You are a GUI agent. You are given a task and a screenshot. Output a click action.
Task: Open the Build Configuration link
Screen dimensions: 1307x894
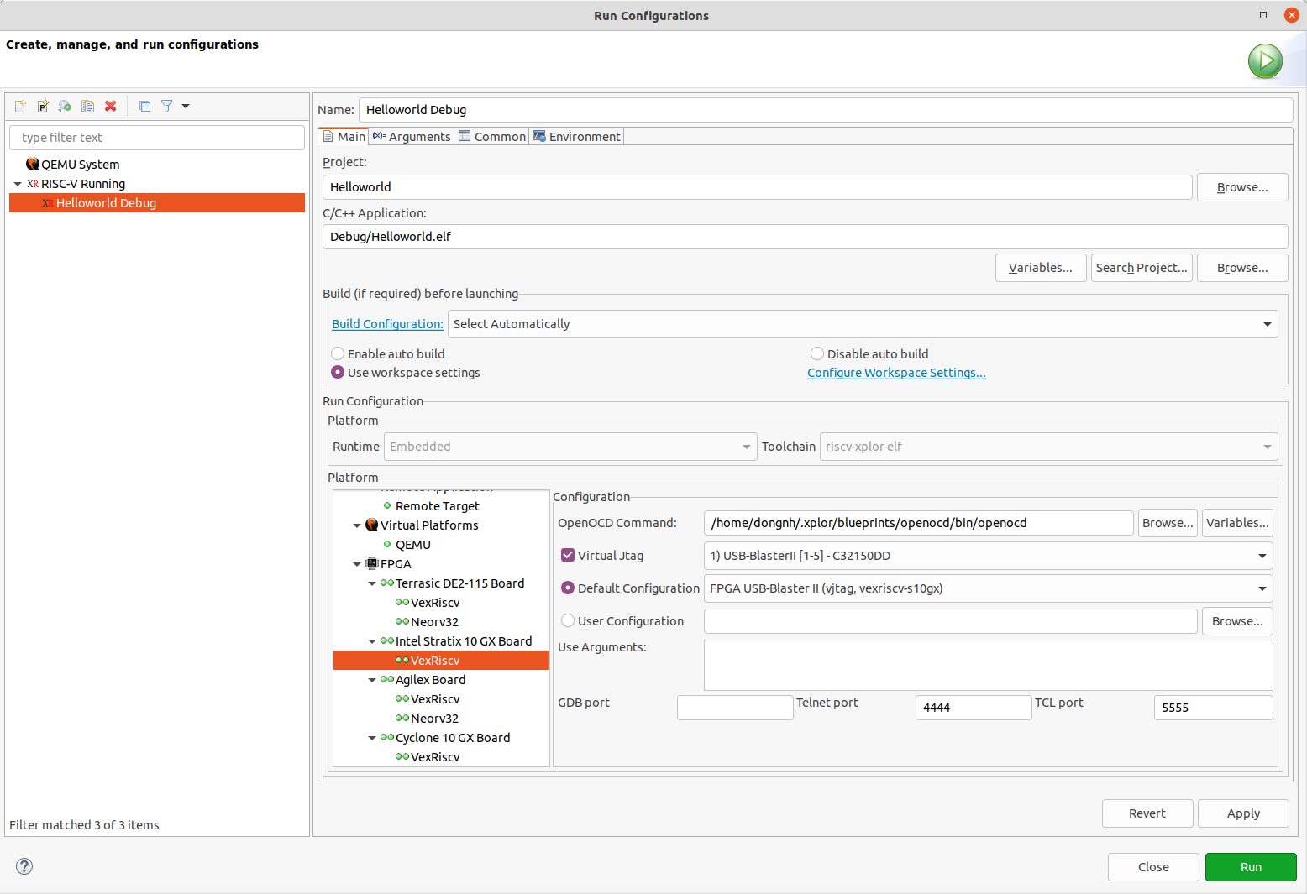[387, 324]
